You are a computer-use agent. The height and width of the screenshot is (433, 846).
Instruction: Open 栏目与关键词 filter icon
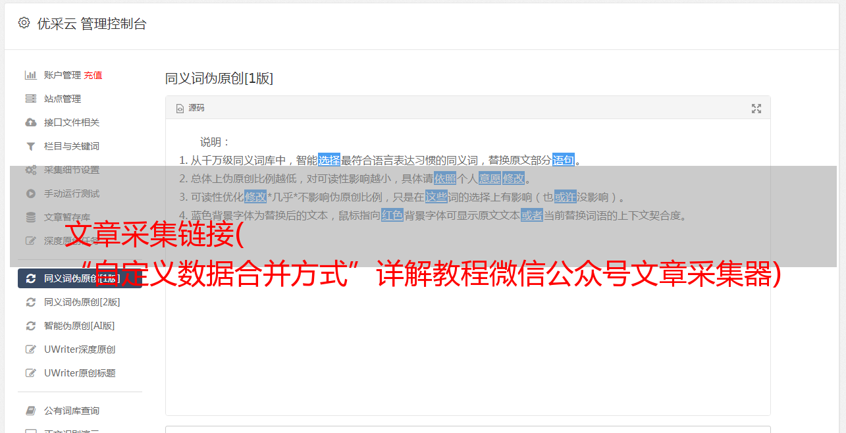(x=30, y=146)
